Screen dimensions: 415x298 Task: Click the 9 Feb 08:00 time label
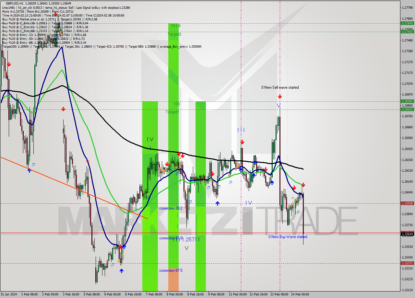(216, 294)
